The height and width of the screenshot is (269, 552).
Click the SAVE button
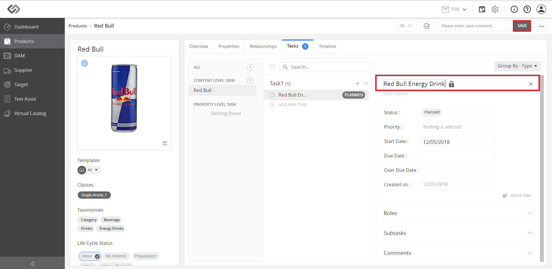click(x=522, y=26)
